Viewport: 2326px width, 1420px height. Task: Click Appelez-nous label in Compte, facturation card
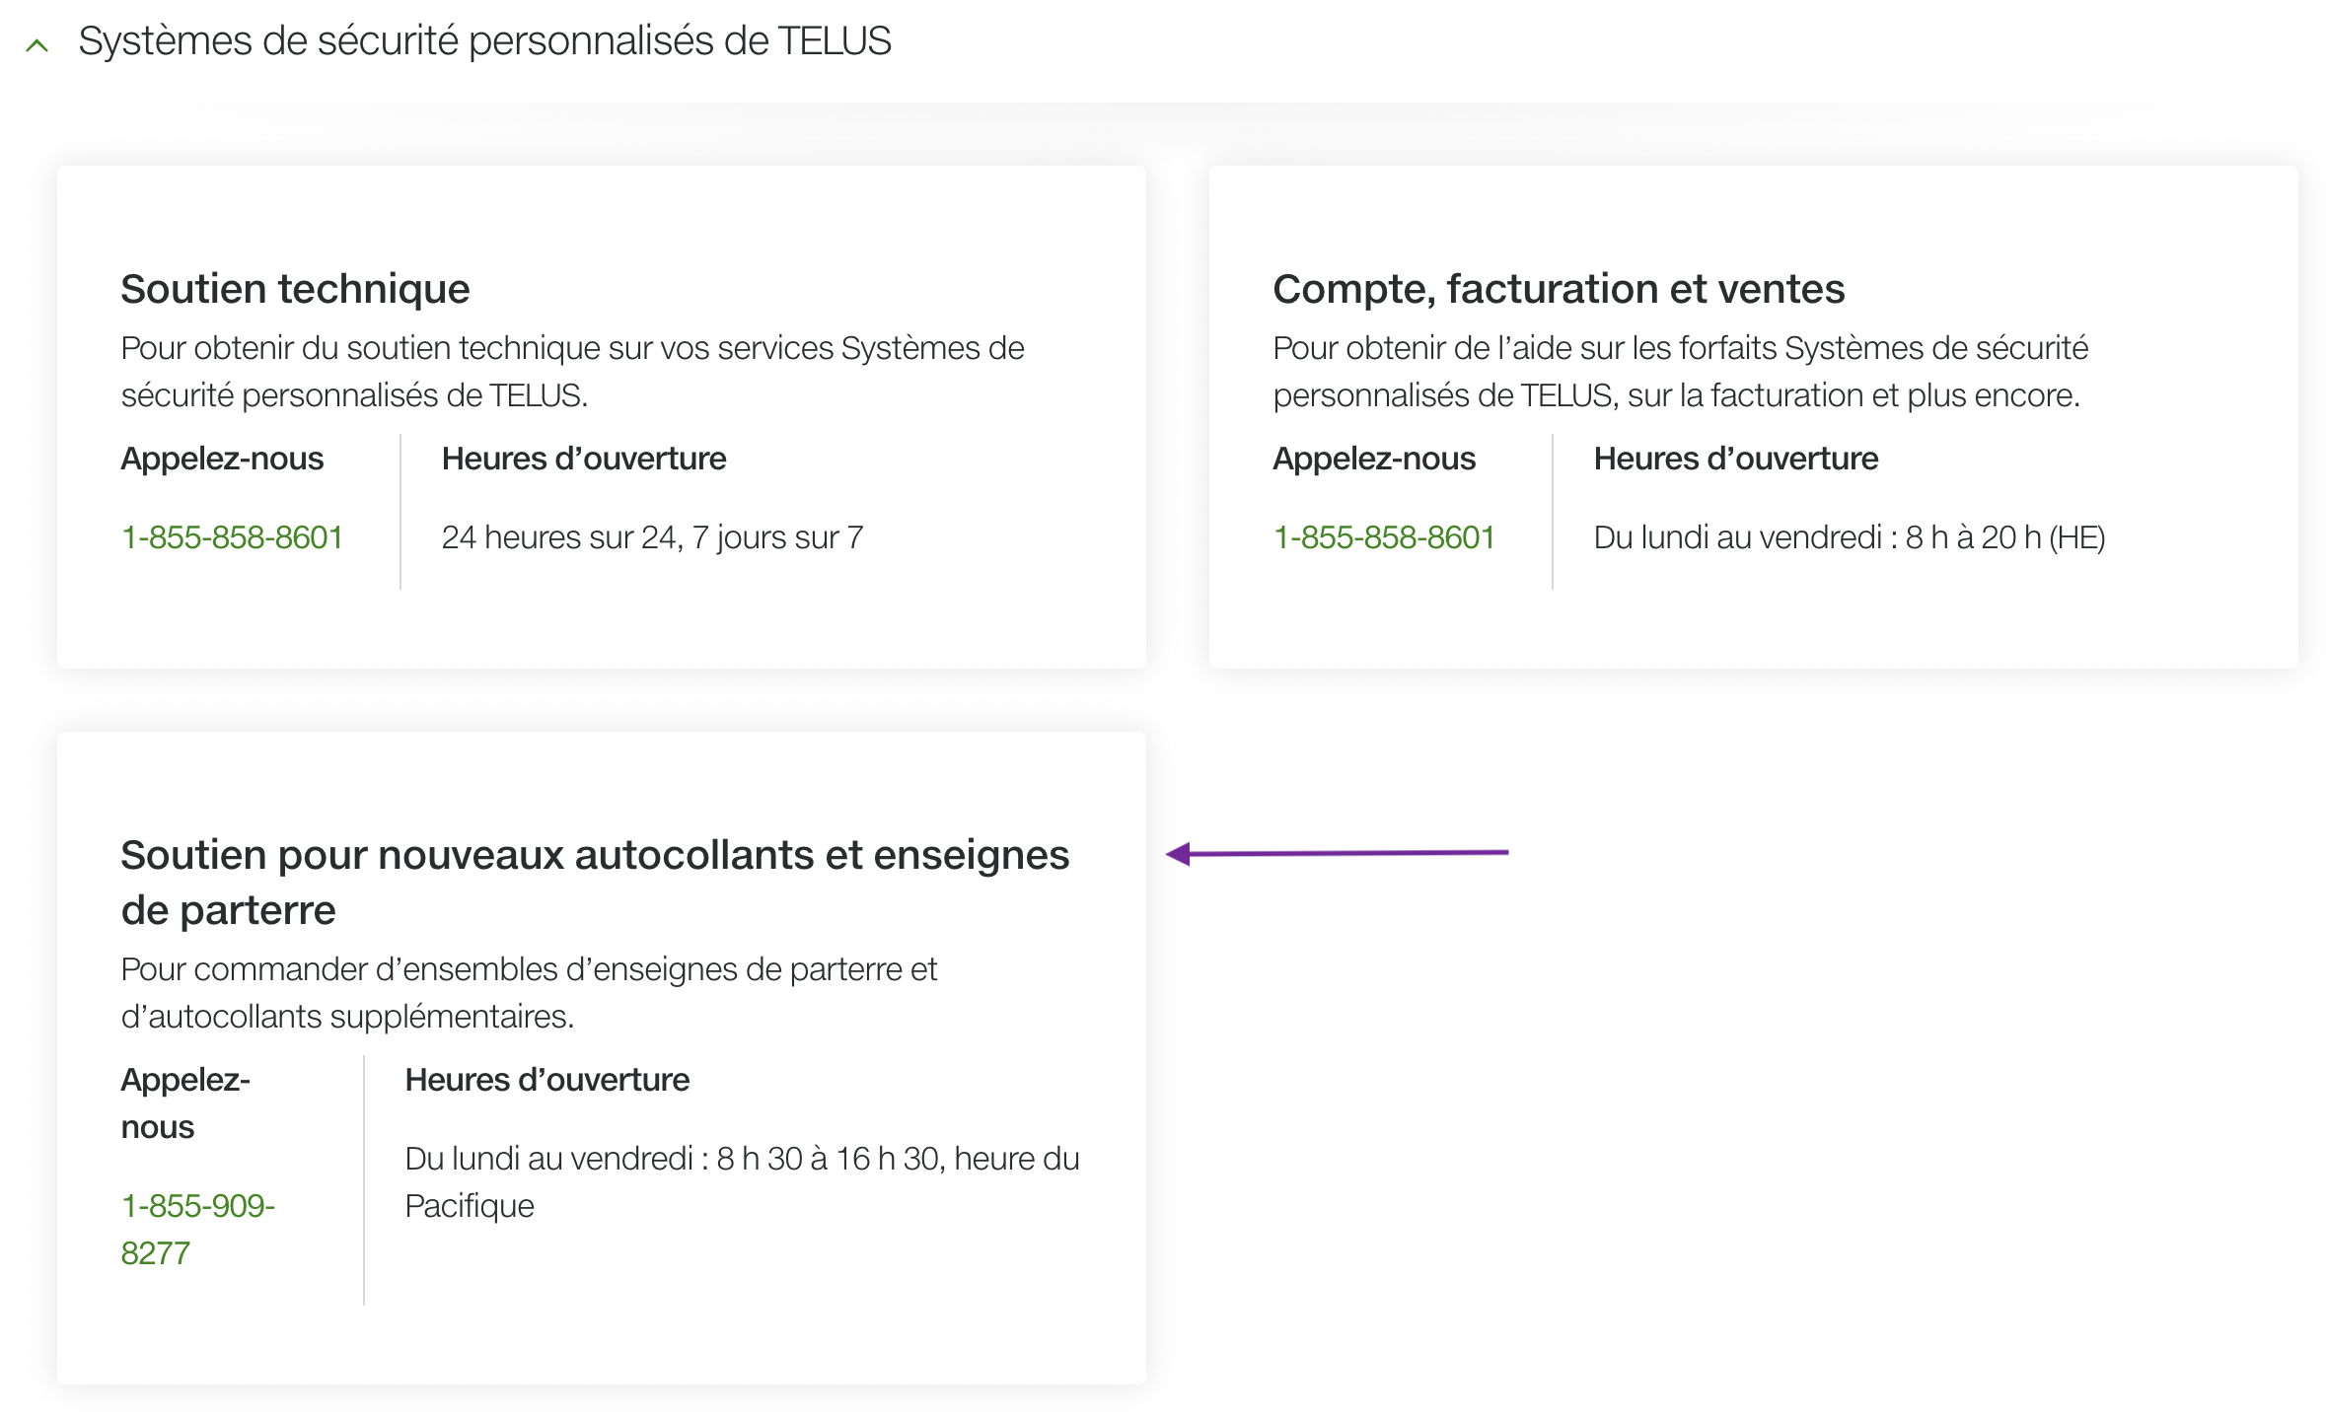(x=1374, y=459)
